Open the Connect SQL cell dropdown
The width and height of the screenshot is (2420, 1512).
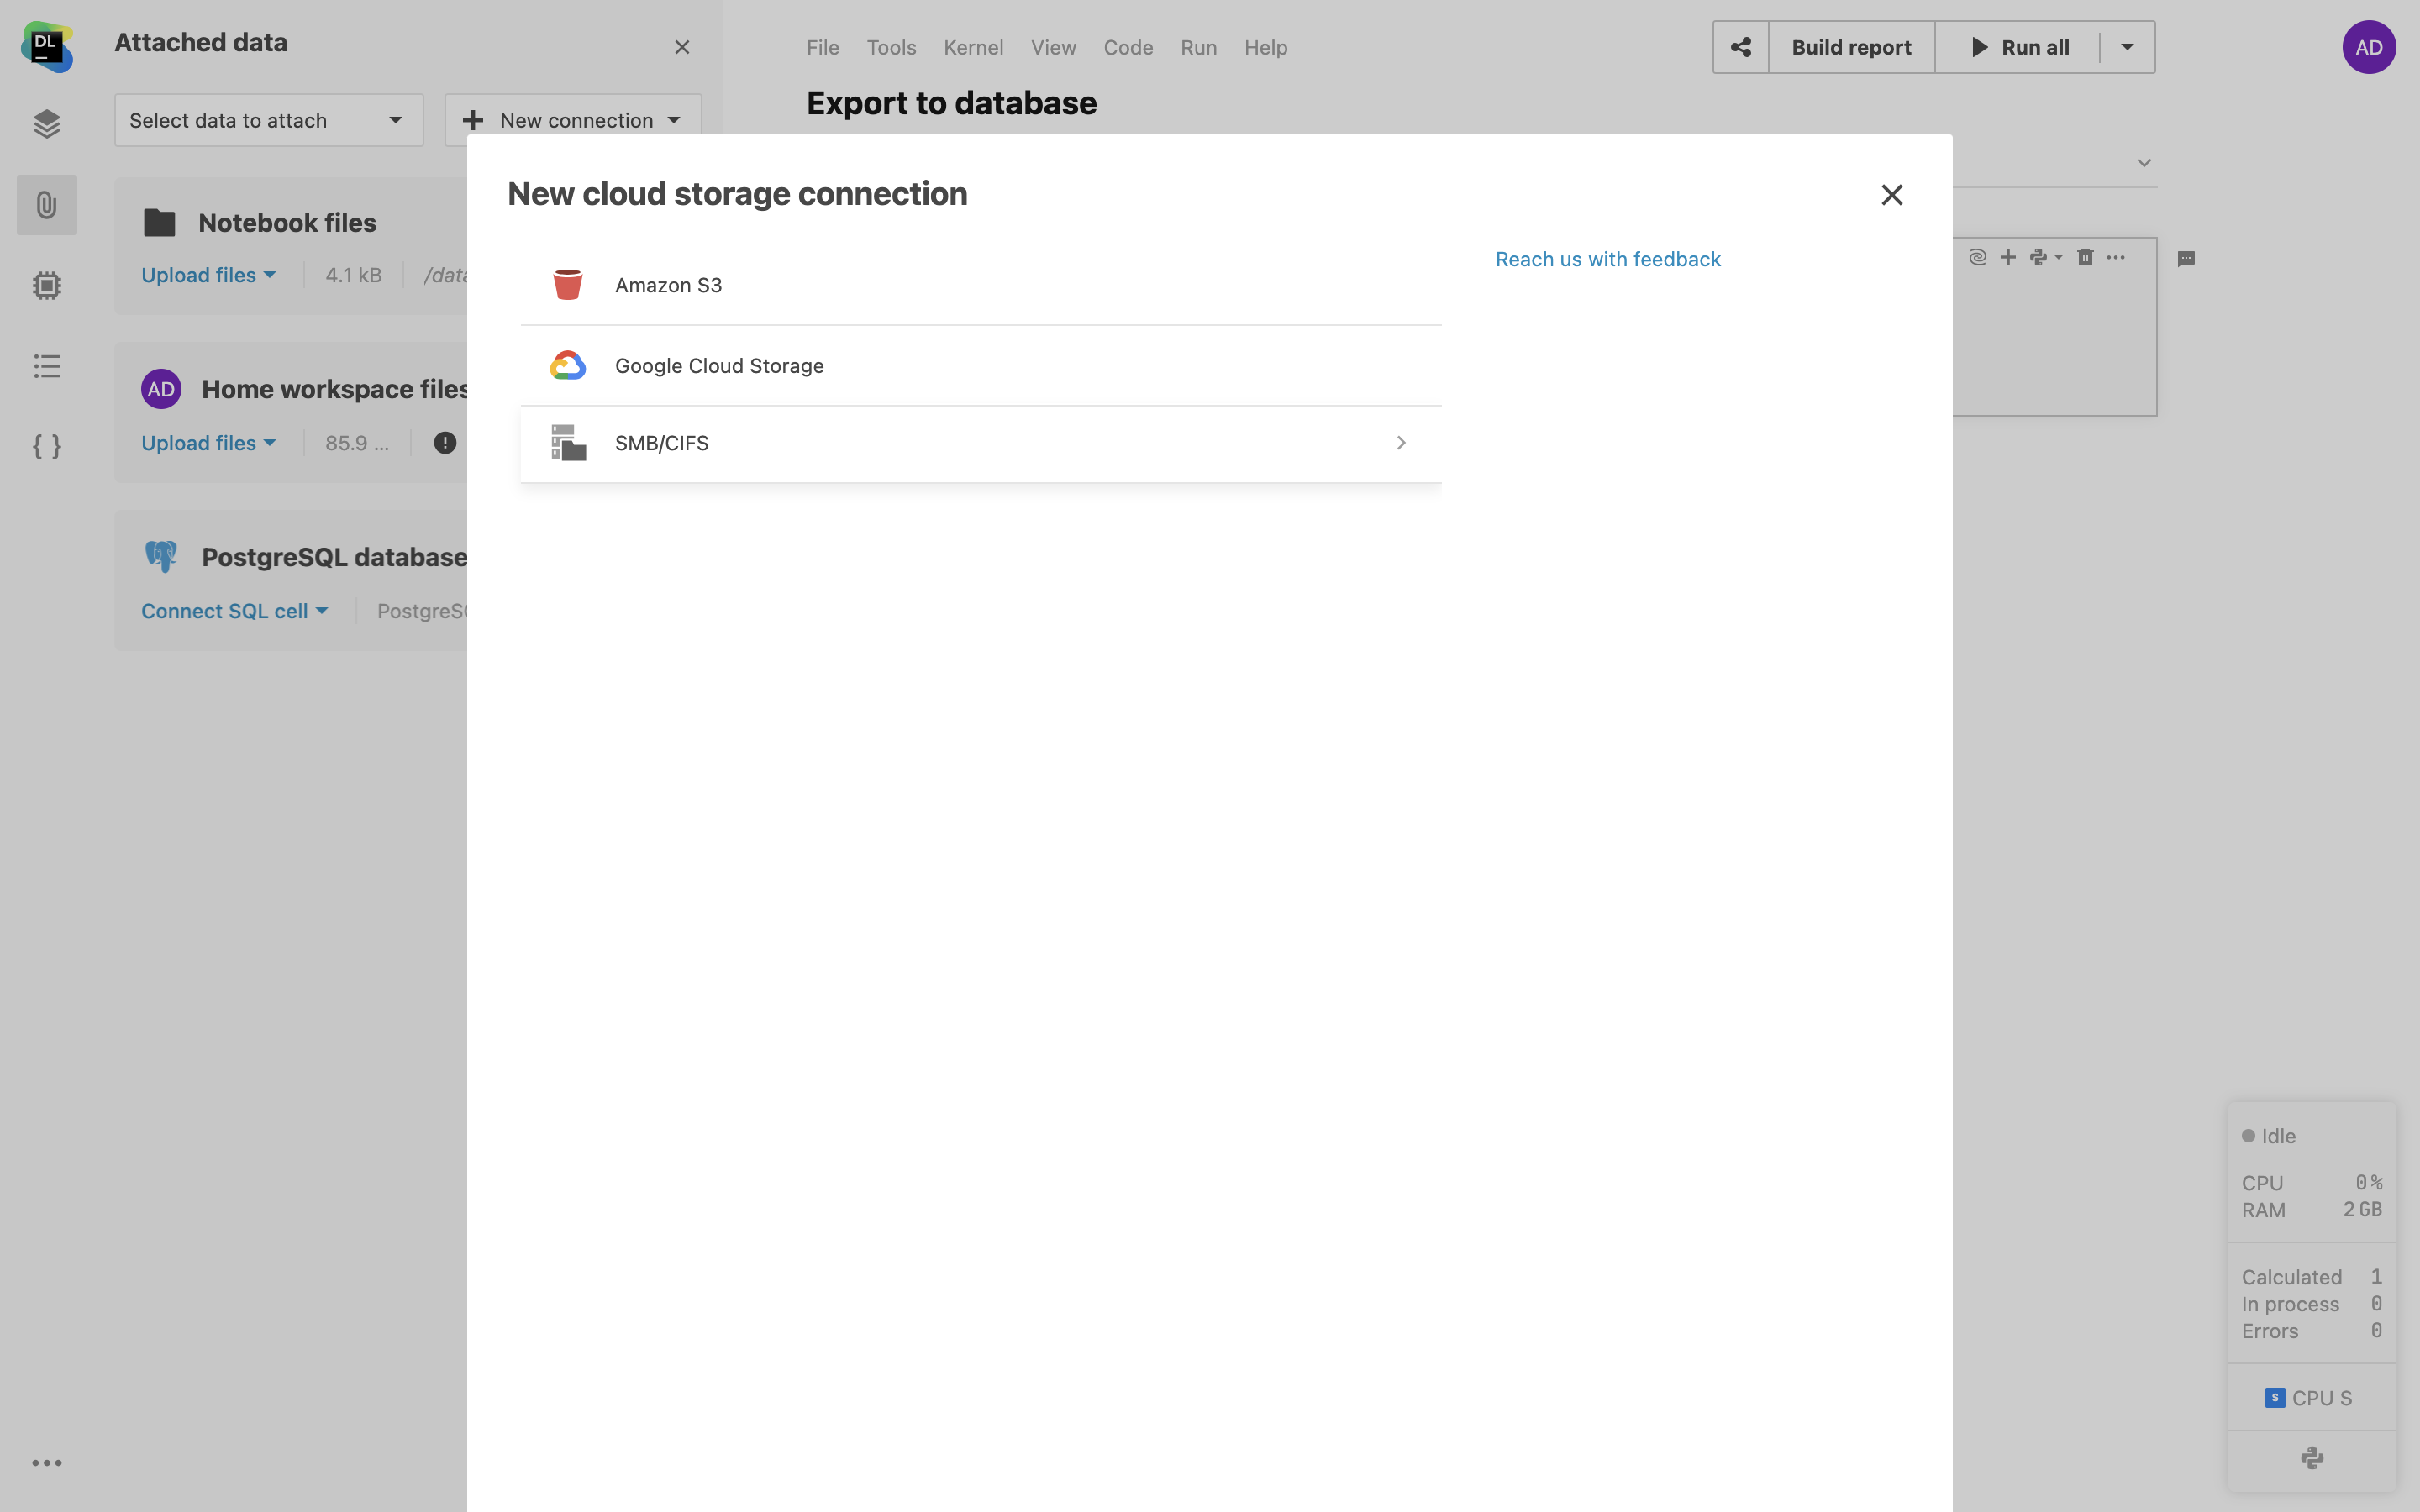[x=234, y=611]
